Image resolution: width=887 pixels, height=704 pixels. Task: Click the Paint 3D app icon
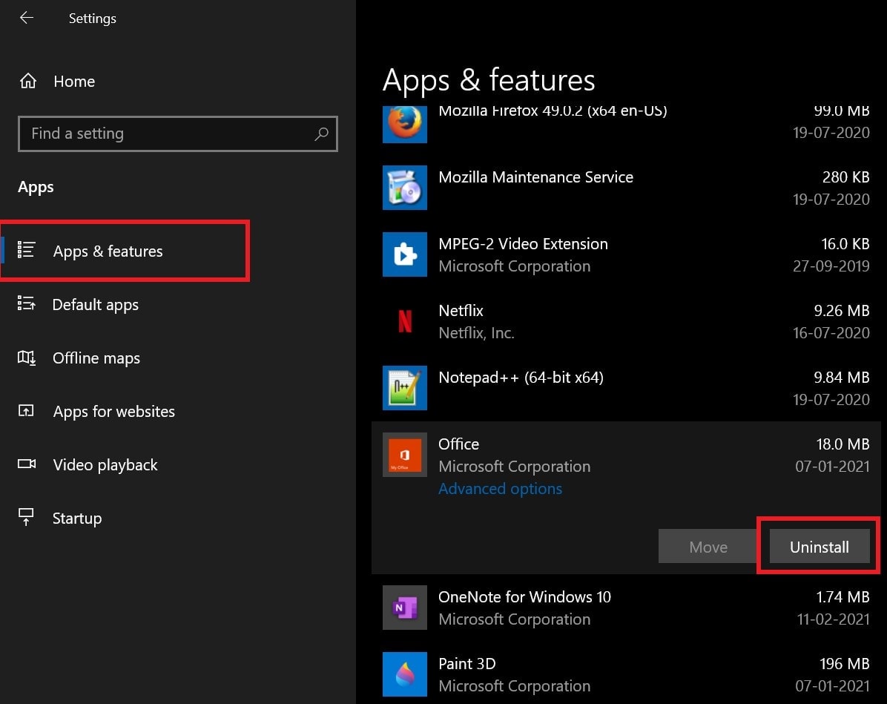404,674
